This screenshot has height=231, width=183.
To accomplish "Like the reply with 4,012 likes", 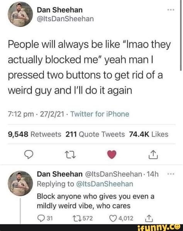I will (x=121, y=218).
